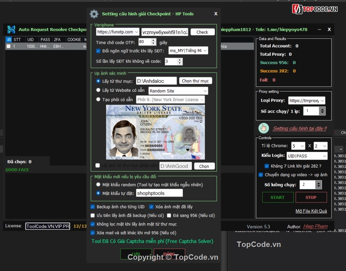Increase 'Số luồng chạy' spinner value
The image size is (346, 271).
318,183
